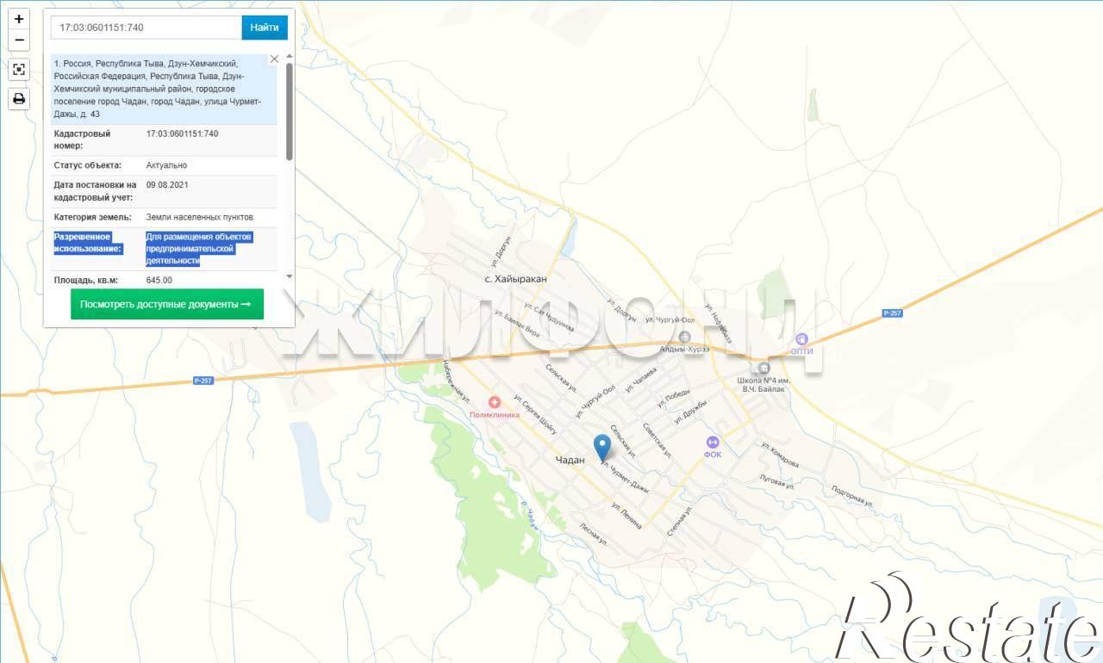The width and height of the screenshot is (1103, 663).
Task: Click the ул. Чурмет-Дажы street label
Action: click(625, 479)
